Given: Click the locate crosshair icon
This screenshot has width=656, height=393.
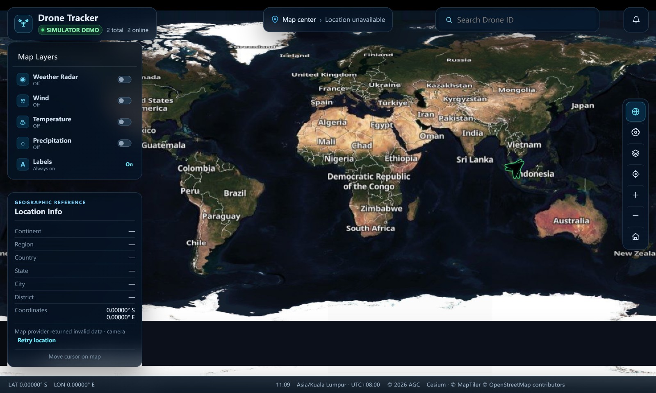Looking at the screenshot, I should click(x=635, y=174).
